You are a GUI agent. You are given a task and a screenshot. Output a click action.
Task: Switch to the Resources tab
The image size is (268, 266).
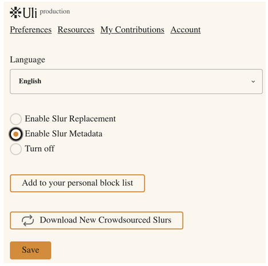click(76, 30)
